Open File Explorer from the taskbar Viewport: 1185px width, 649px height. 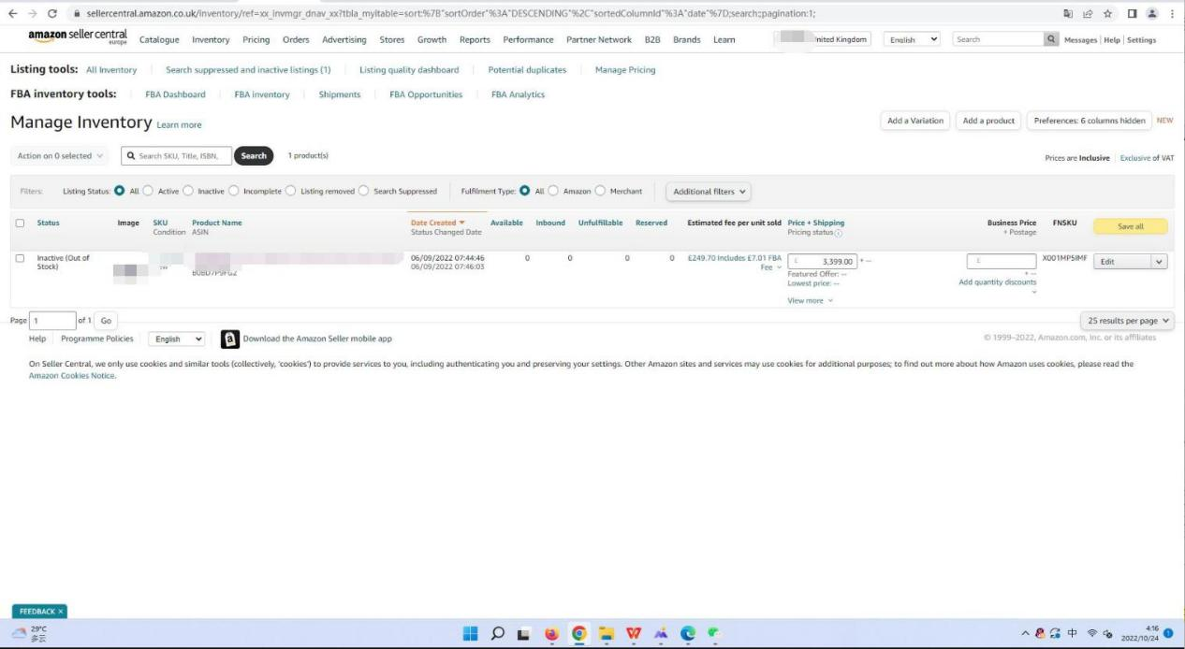pos(606,633)
